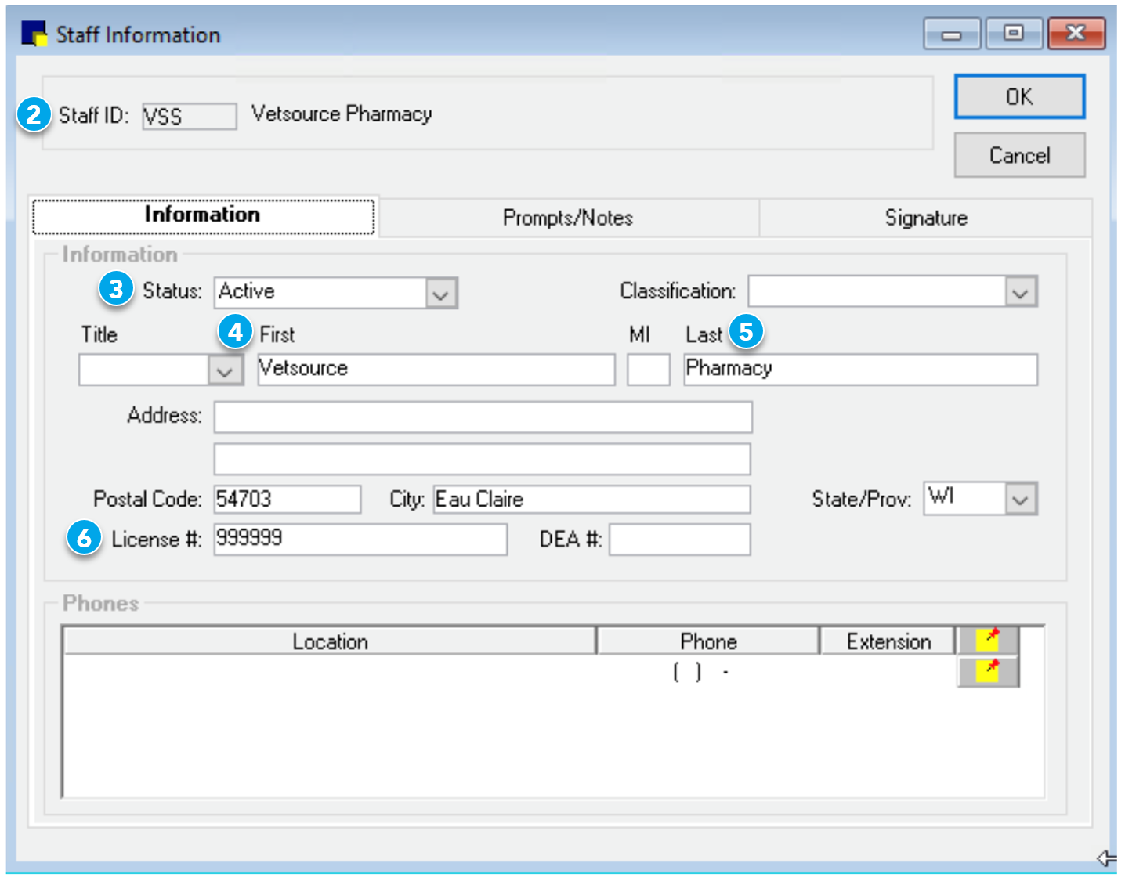
Task: Click the City field showing Eau Claire
Action: click(591, 499)
